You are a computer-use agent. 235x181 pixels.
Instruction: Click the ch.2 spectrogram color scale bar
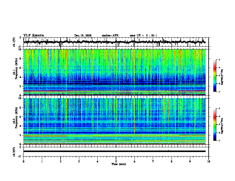coord(215,125)
